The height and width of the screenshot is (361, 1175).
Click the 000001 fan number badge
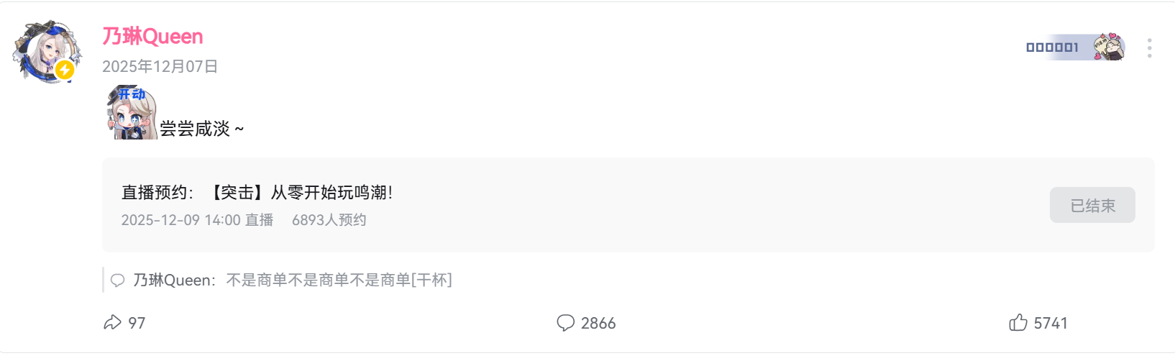click(x=1052, y=47)
